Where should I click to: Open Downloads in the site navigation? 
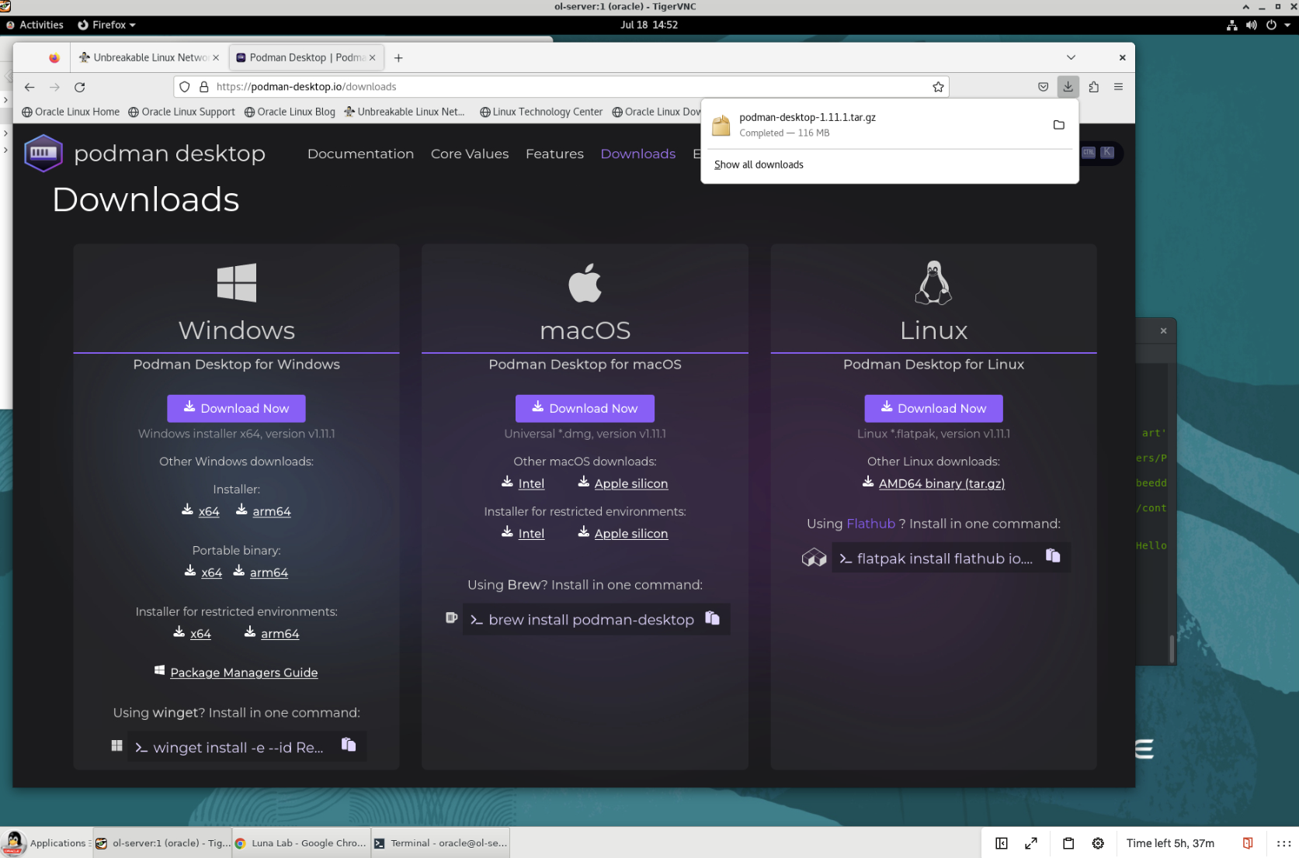pyautogui.click(x=638, y=154)
